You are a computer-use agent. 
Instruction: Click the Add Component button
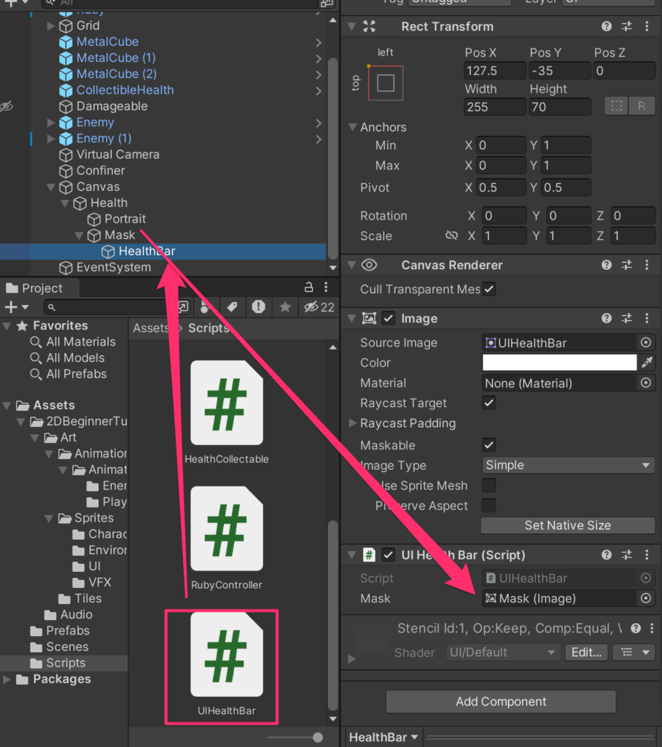tap(501, 701)
